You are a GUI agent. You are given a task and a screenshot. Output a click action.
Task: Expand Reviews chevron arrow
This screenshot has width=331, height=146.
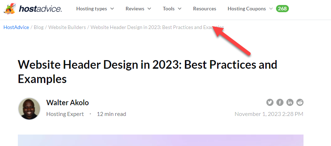click(x=149, y=9)
